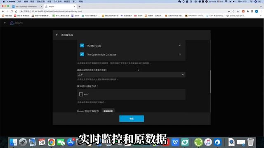Image resolution: width=264 pixels, height=148 pixels.
Task: Enable the Nfo checkbox
Action: 81,94
